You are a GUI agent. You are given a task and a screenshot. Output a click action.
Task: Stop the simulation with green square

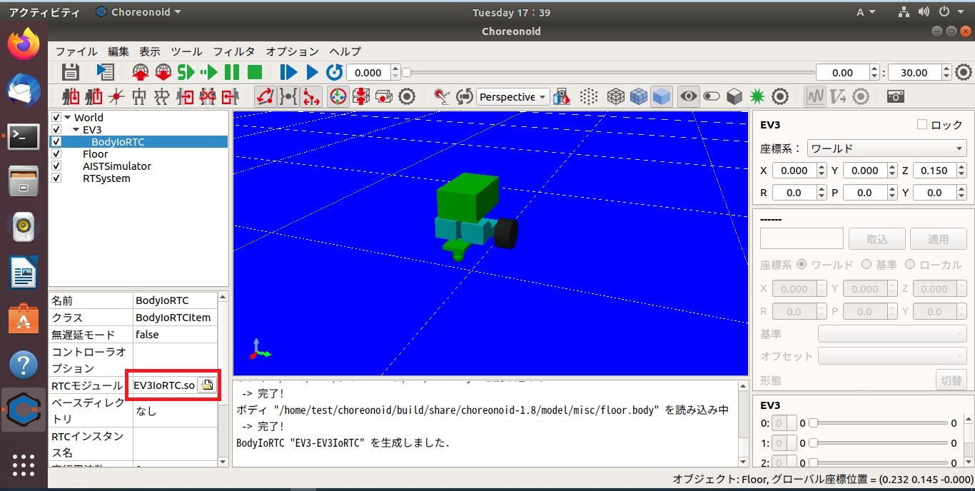coord(255,72)
